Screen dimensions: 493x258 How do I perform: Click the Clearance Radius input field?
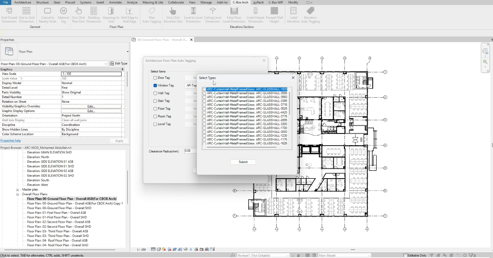(190, 151)
